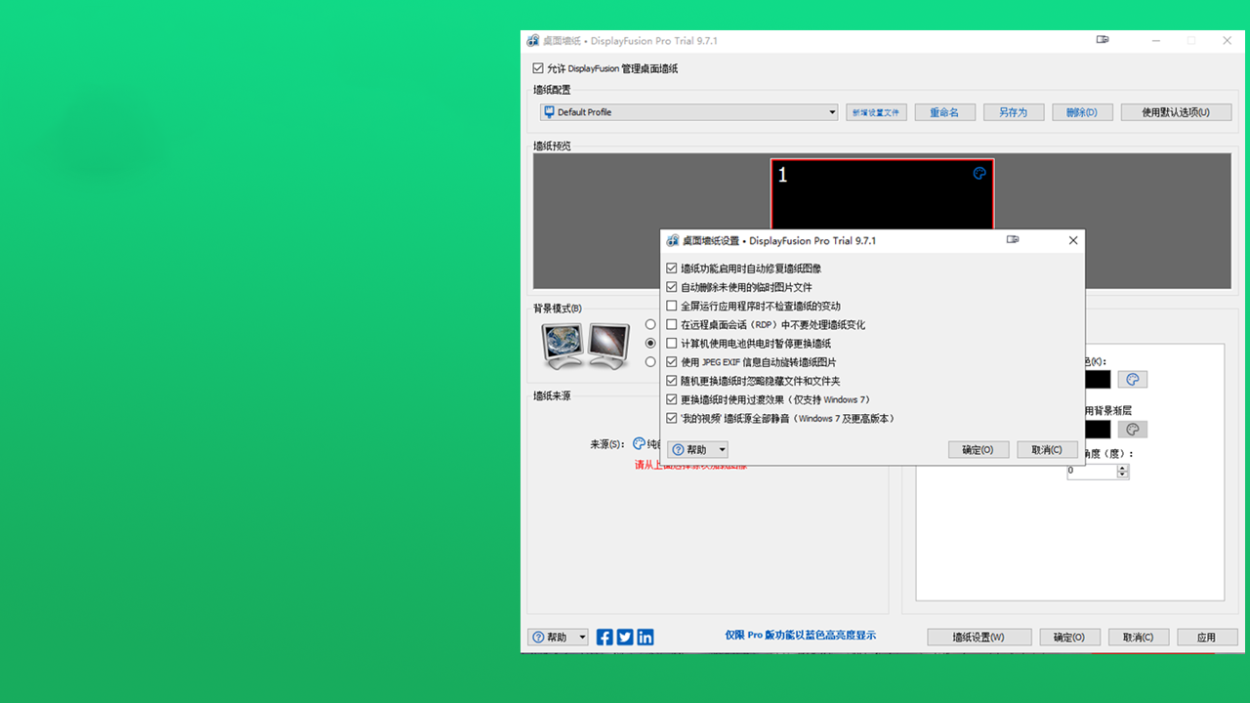Uncheck '我的视频' 墙纸源全部静音 option

pyautogui.click(x=672, y=418)
